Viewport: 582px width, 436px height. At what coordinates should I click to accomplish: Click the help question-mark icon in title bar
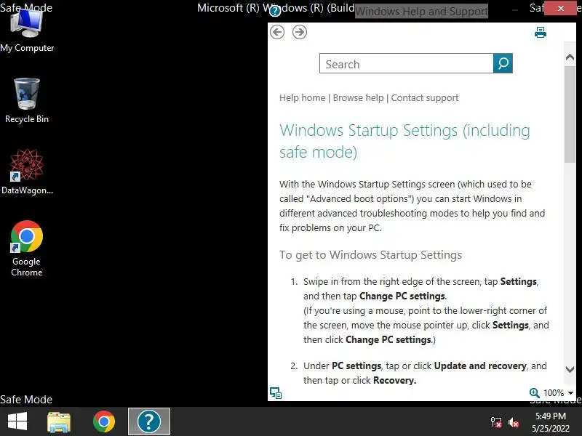point(275,11)
